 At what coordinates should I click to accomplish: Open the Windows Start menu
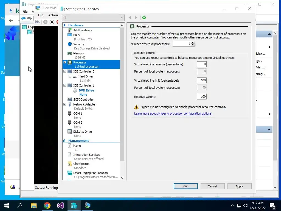click(x=7, y=206)
